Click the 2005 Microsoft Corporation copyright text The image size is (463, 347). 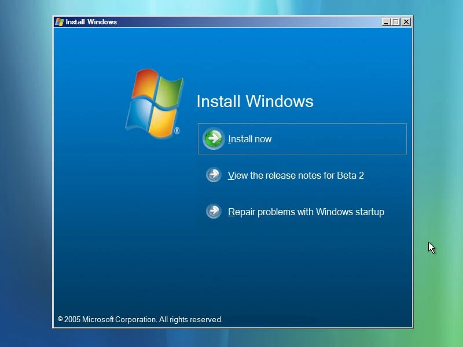[140, 320]
